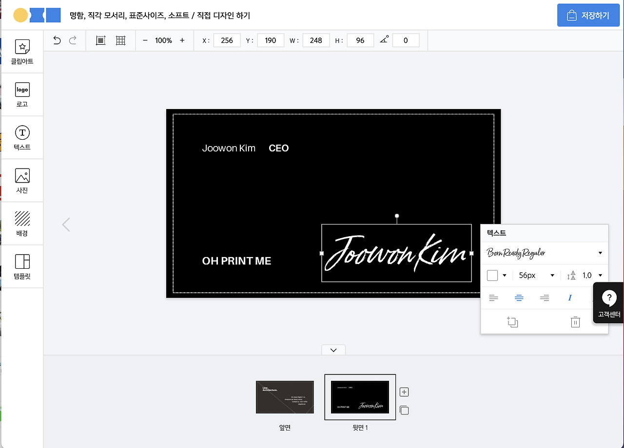Collapse the page thumbnails panel
The image size is (624, 448).
click(333, 350)
